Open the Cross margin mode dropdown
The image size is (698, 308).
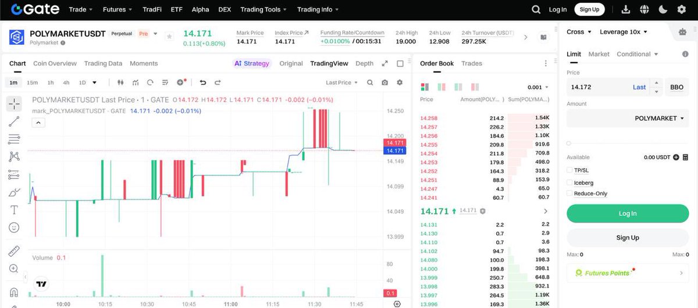[x=579, y=32]
